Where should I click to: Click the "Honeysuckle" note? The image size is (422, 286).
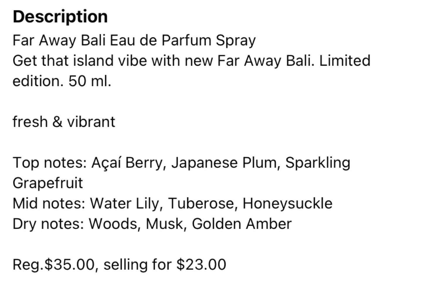pyautogui.click(x=287, y=204)
